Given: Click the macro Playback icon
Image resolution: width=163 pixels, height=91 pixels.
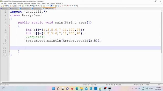Looking at the screenshot, I should (72, 6).
